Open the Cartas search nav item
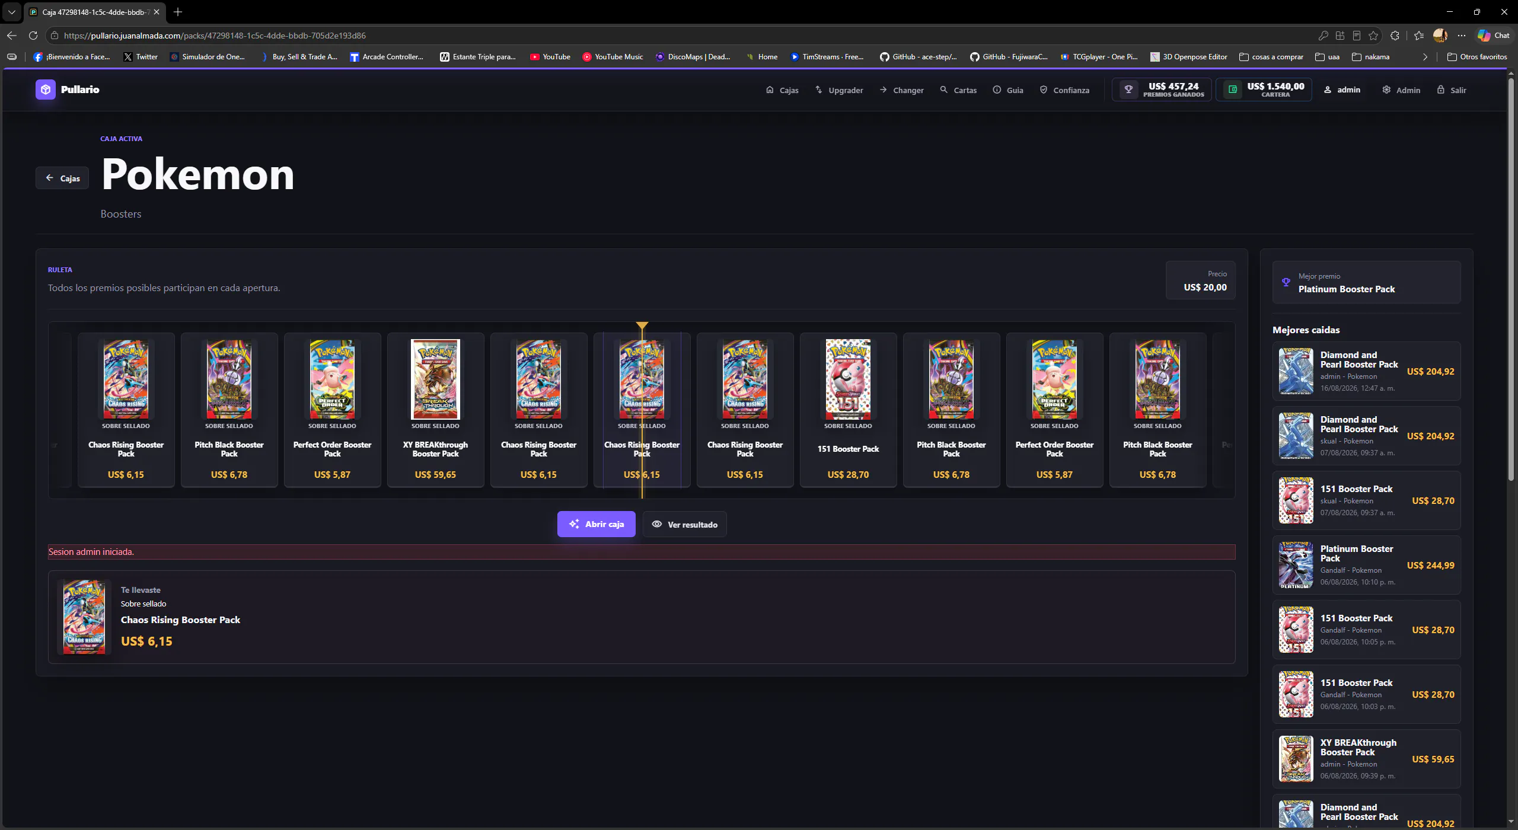The image size is (1518, 830). 958,90
